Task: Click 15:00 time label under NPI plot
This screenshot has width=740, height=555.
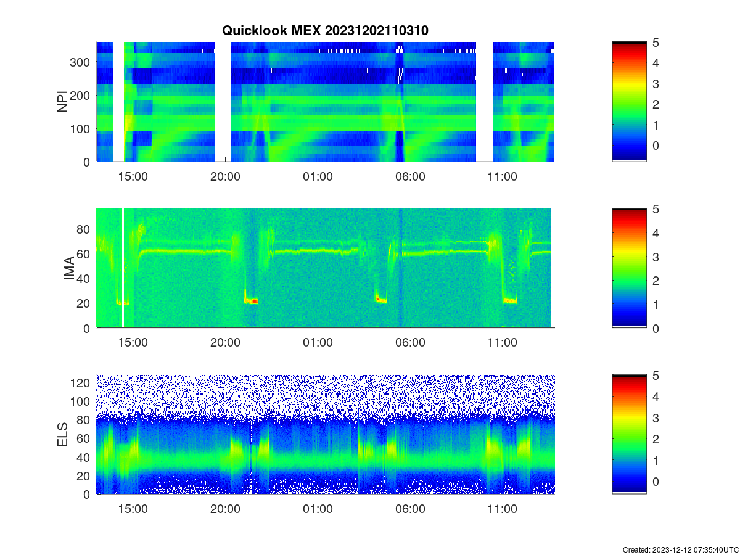Action: tap(133, 176)
